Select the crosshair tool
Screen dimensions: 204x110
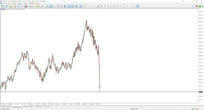(84, 6)
